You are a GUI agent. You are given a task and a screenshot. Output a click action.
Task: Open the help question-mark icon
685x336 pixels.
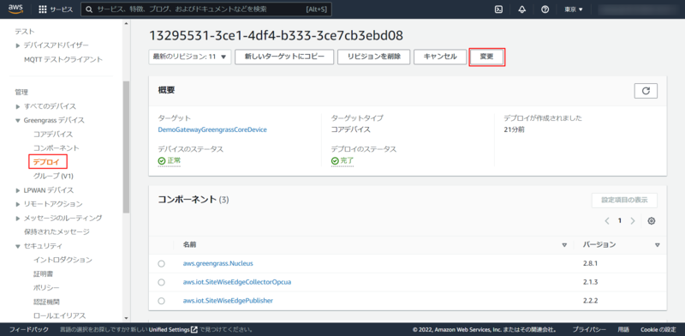545,9
